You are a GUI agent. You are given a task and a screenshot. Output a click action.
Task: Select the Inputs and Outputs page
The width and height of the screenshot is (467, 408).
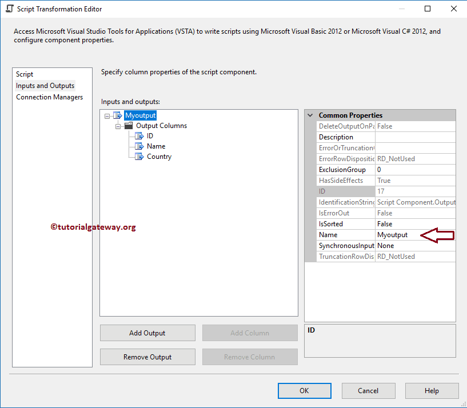click(45, 85)
